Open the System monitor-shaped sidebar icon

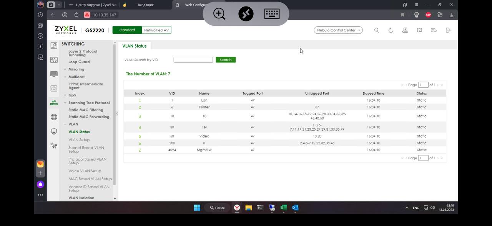[54, 74]
